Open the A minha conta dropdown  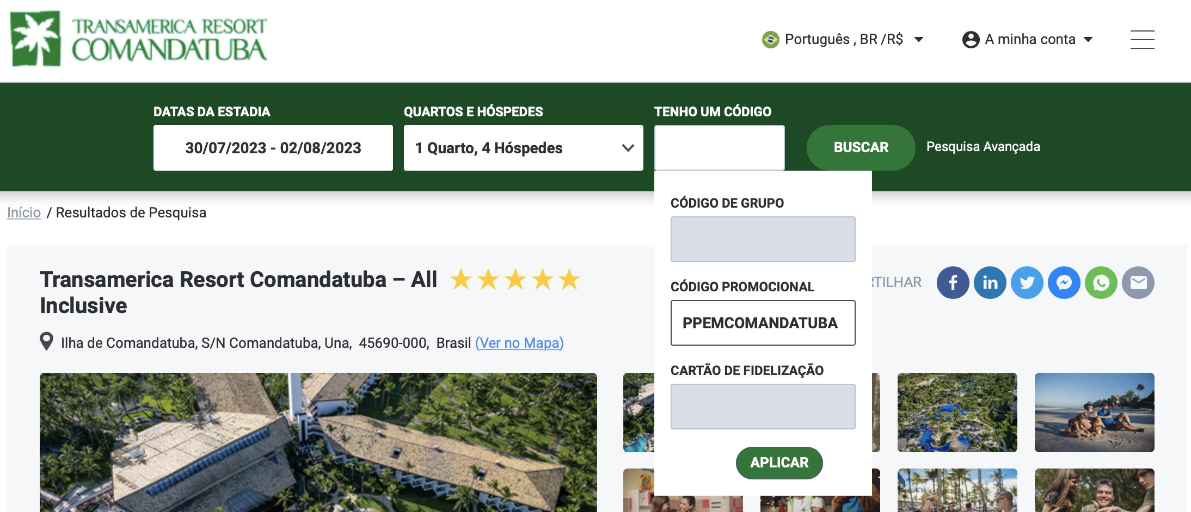click(1028, 39)
